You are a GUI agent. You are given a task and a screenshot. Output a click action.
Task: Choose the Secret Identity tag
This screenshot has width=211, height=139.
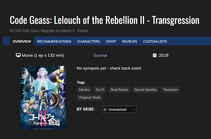[145, 90]
